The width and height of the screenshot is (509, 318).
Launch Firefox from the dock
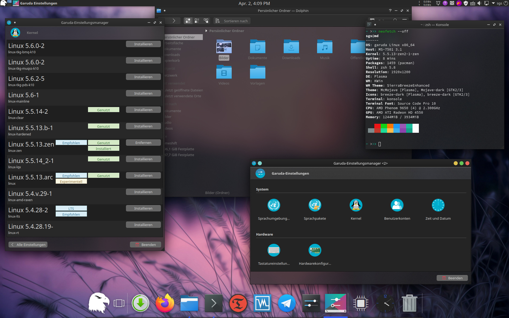tap(165, 303)
